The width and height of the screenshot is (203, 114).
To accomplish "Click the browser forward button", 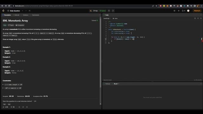I will [x=6, y=6].
